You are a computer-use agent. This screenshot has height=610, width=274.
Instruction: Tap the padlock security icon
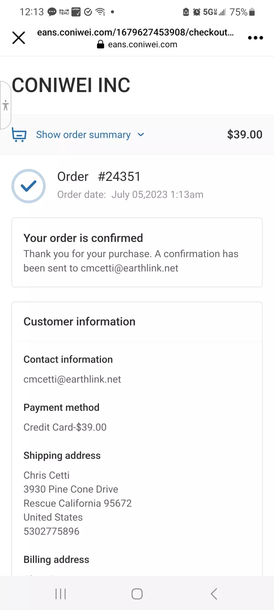click(x=100, y=45)
